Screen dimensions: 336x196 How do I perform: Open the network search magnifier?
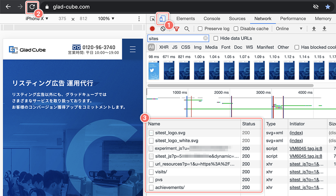point(187,29)
